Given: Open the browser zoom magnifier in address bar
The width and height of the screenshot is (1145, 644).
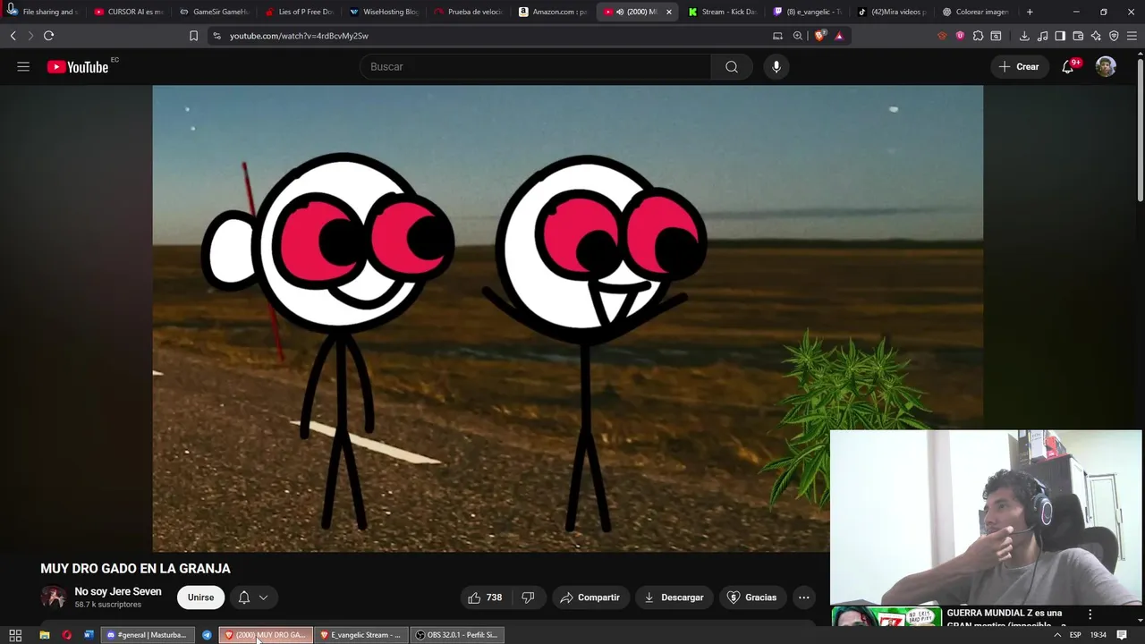Looking at the screenshot, I should (x=798, y=36).
